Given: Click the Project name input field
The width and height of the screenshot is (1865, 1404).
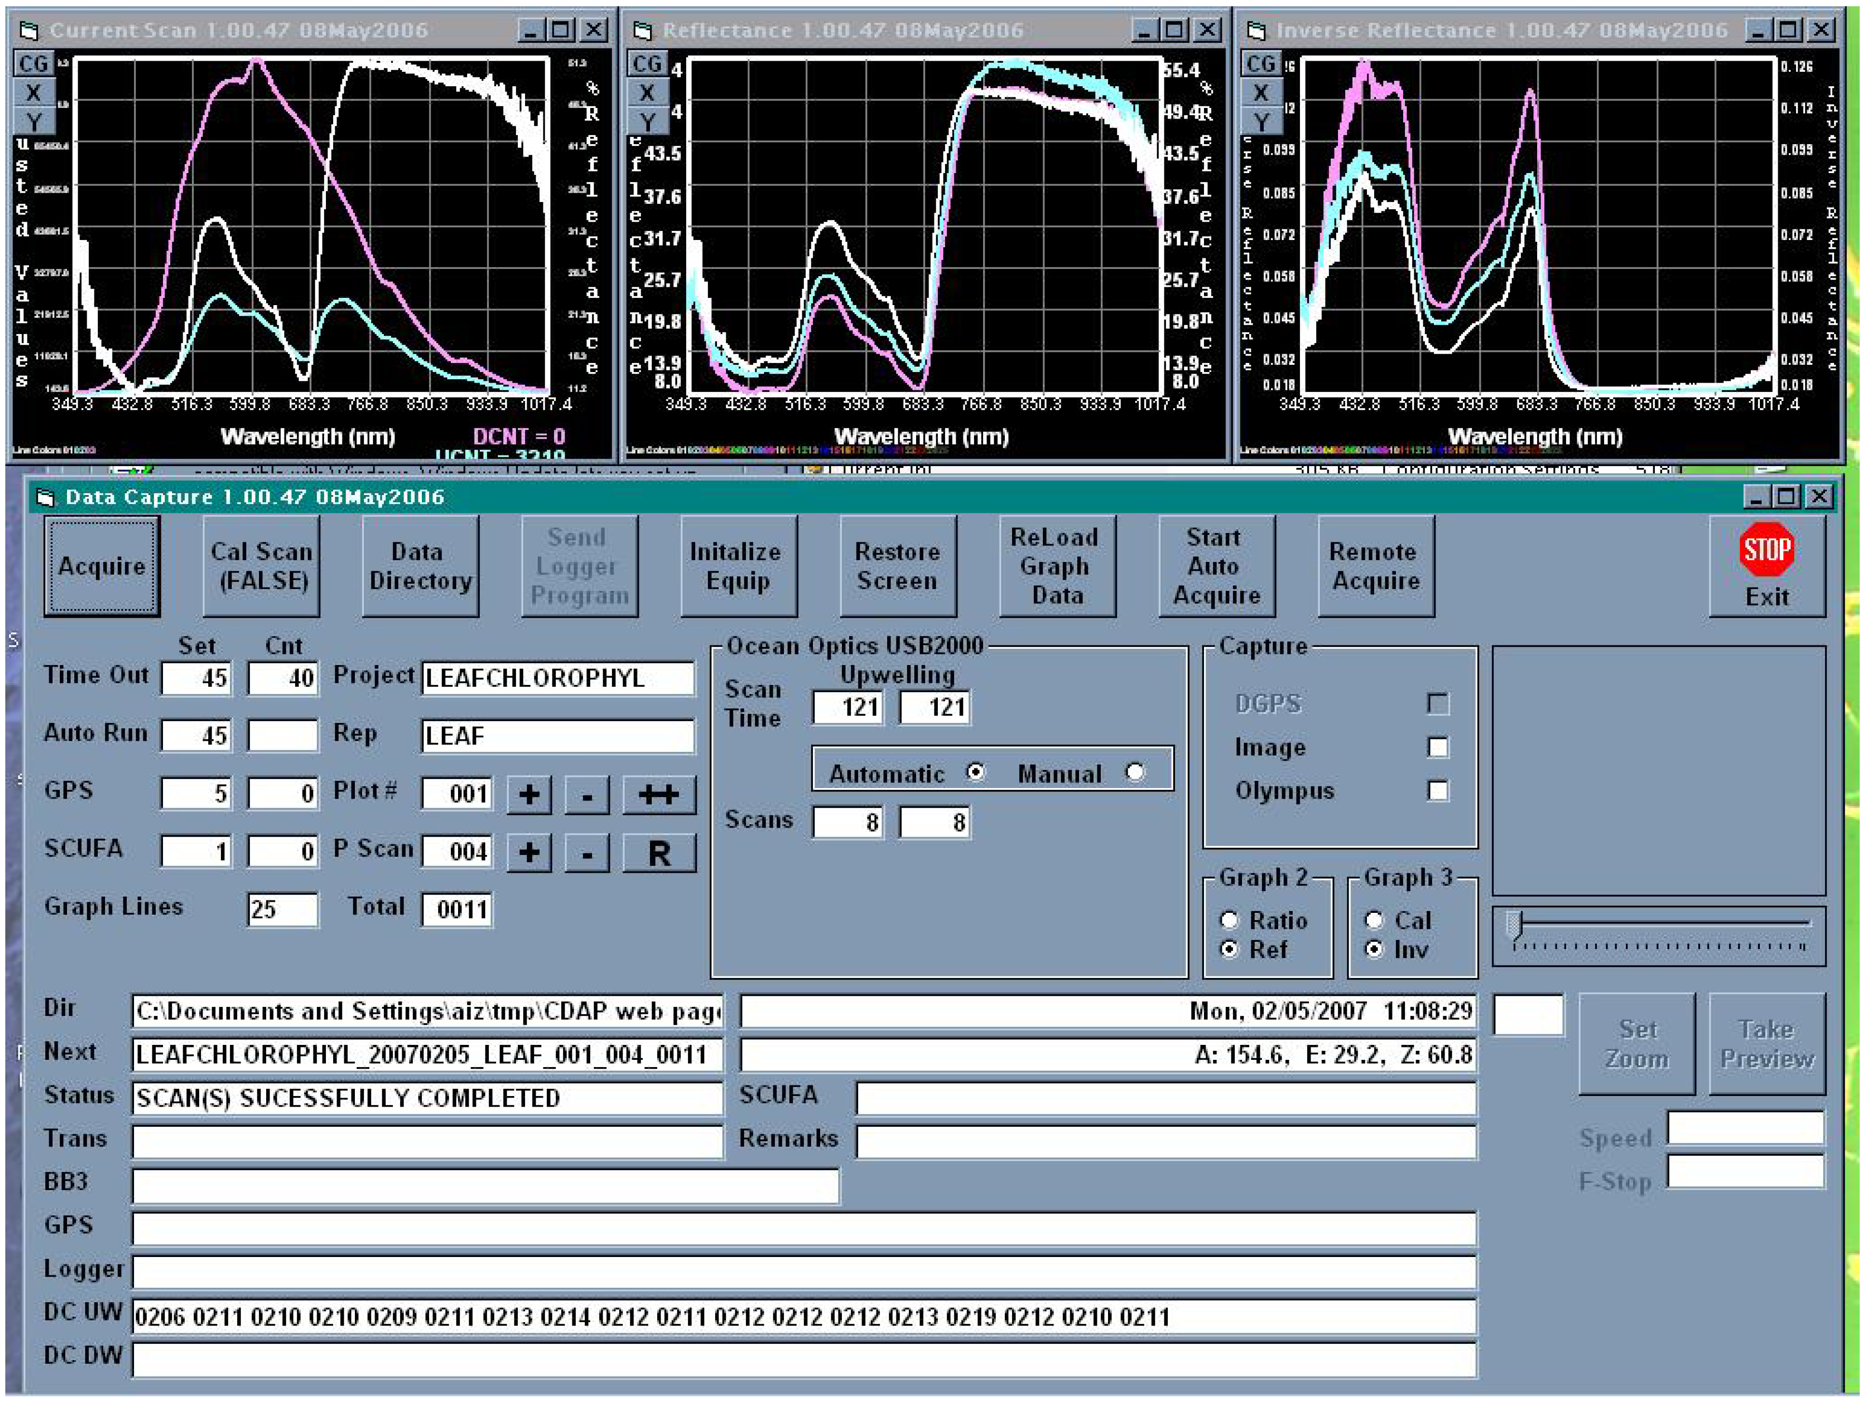Looking at the screenshot, I should 557,679.
